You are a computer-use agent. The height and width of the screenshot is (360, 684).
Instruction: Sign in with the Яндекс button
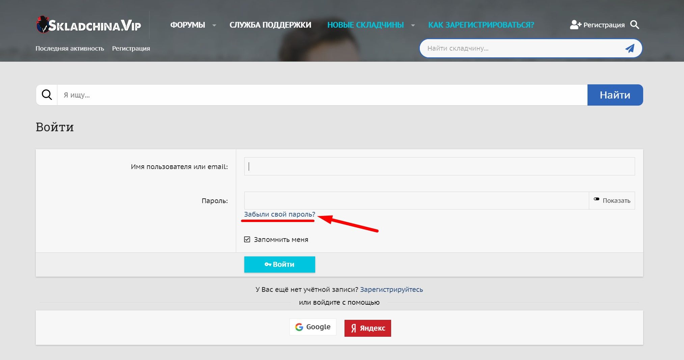367,328
